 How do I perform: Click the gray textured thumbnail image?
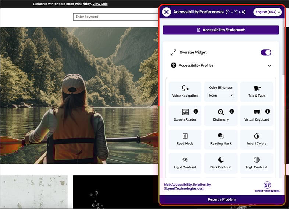[34, 192]
